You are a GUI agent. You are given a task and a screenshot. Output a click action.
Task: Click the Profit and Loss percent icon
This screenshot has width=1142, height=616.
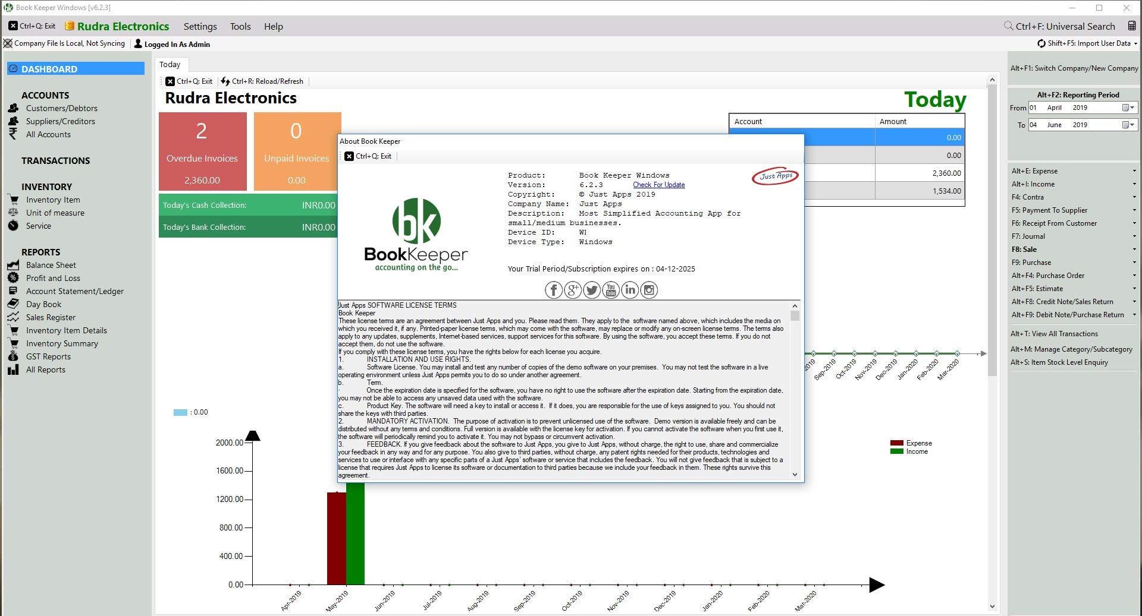tap(13, 278)
